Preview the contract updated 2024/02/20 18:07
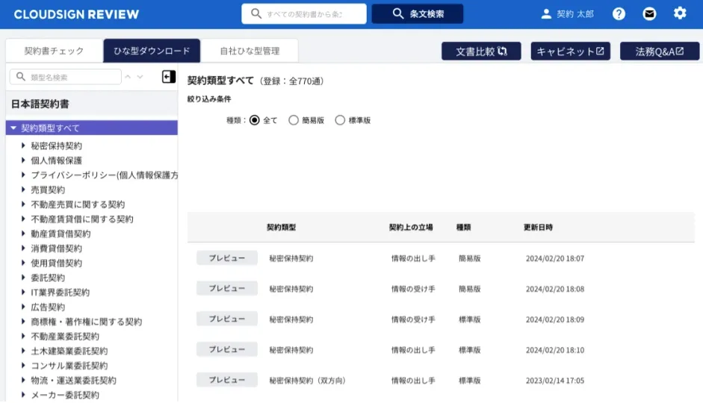The height and width of the screenshot is (403, 703). point(227,258)
